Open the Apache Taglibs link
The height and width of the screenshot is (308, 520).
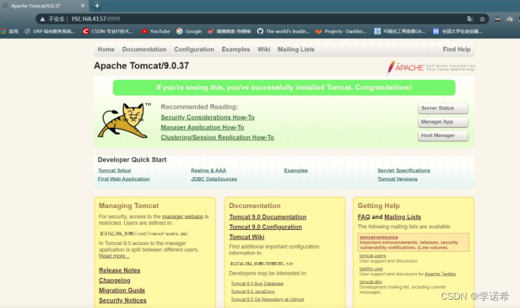pos(440,274)
